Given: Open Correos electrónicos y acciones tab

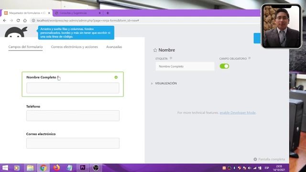Looking at the screenshot, I should coord(75,47).
